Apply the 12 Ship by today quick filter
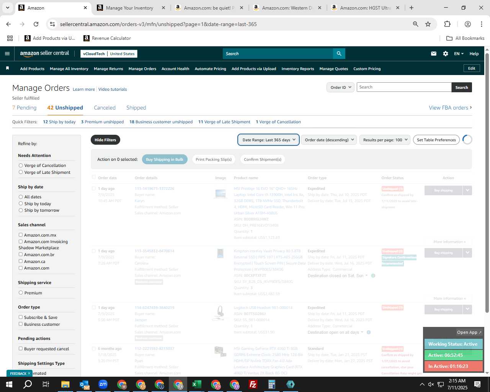490x392 pixels. [x=59, y=122]
